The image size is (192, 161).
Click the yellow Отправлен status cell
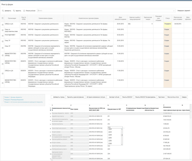click(x=168, y=25)
